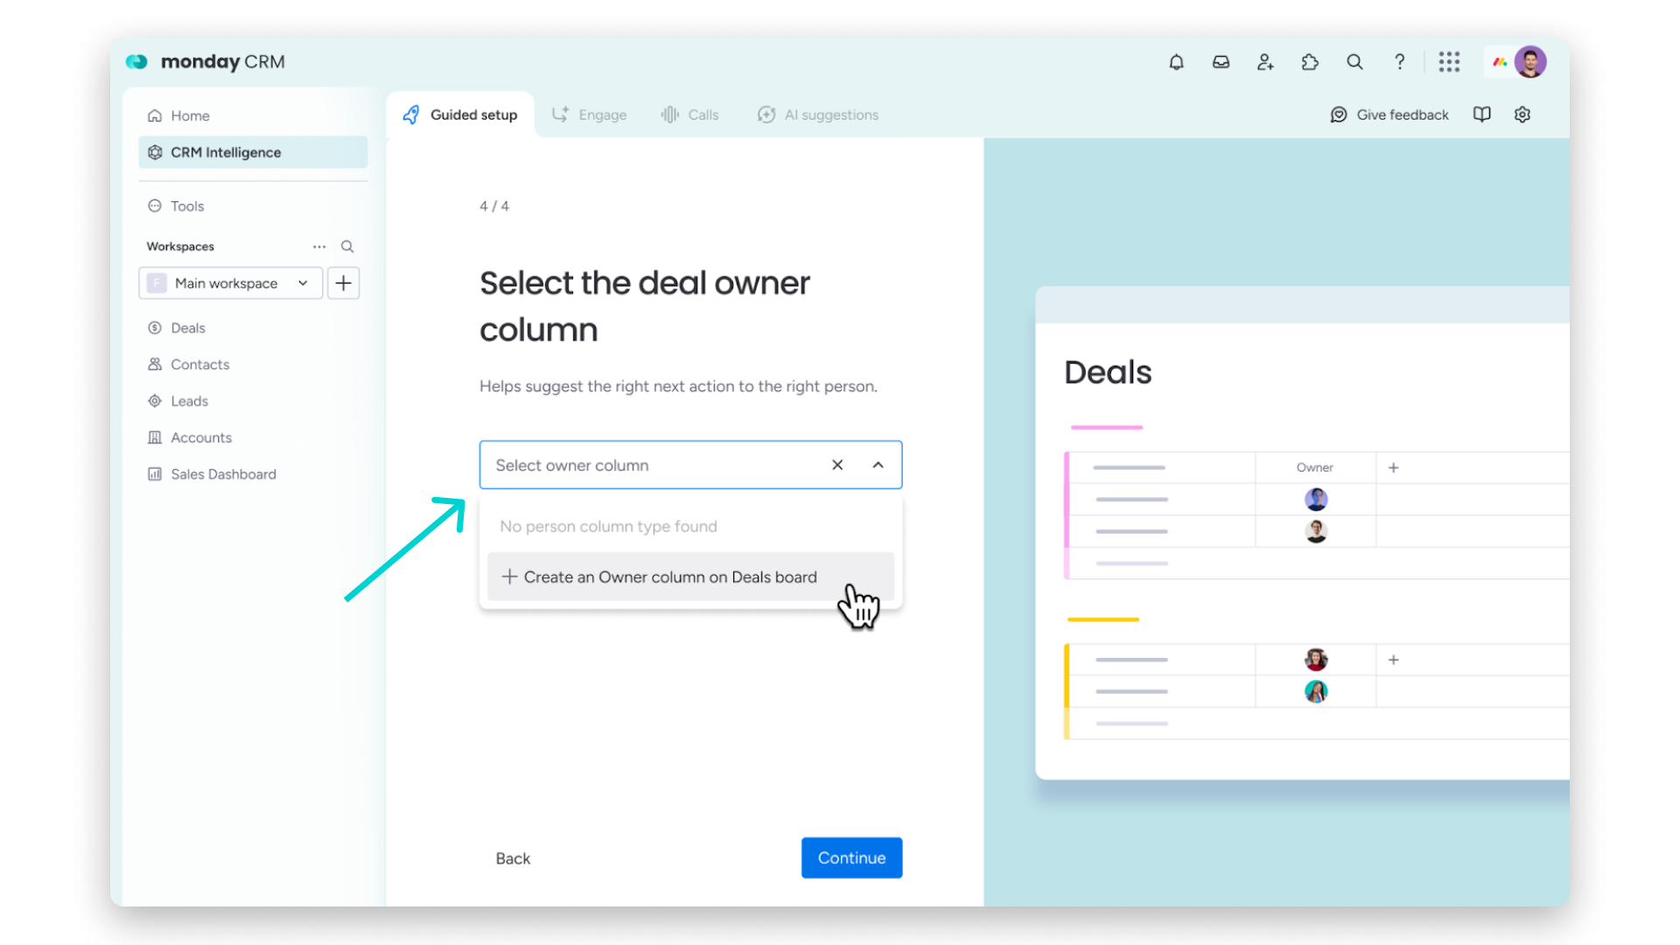
Task: Open the help question mark
Action: pos(1400,62)
